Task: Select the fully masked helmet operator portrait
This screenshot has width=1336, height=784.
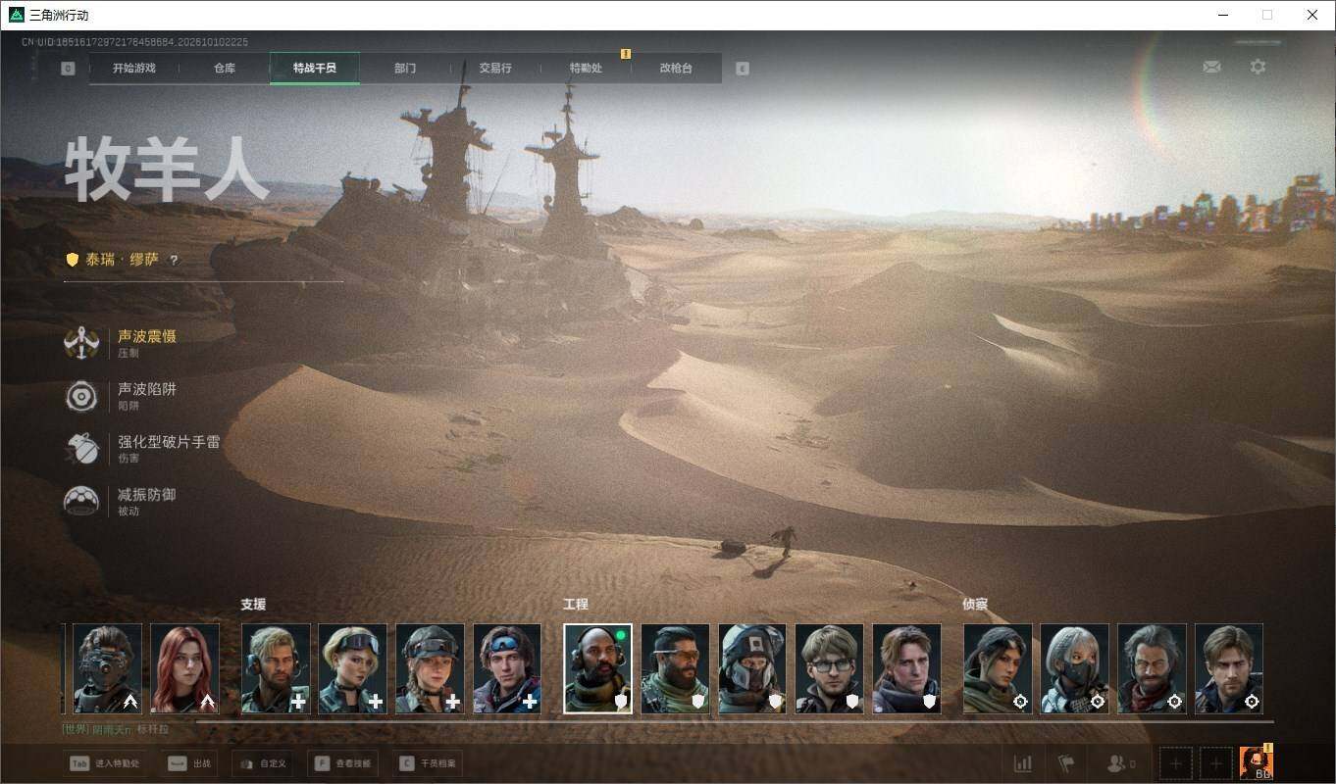Action: [x=752, y=668]
